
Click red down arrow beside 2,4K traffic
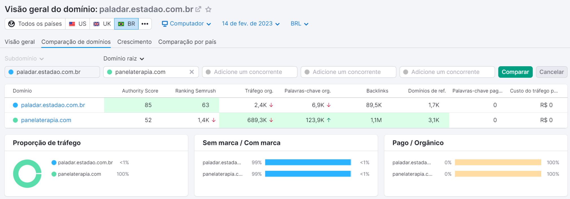click(271, 105)
